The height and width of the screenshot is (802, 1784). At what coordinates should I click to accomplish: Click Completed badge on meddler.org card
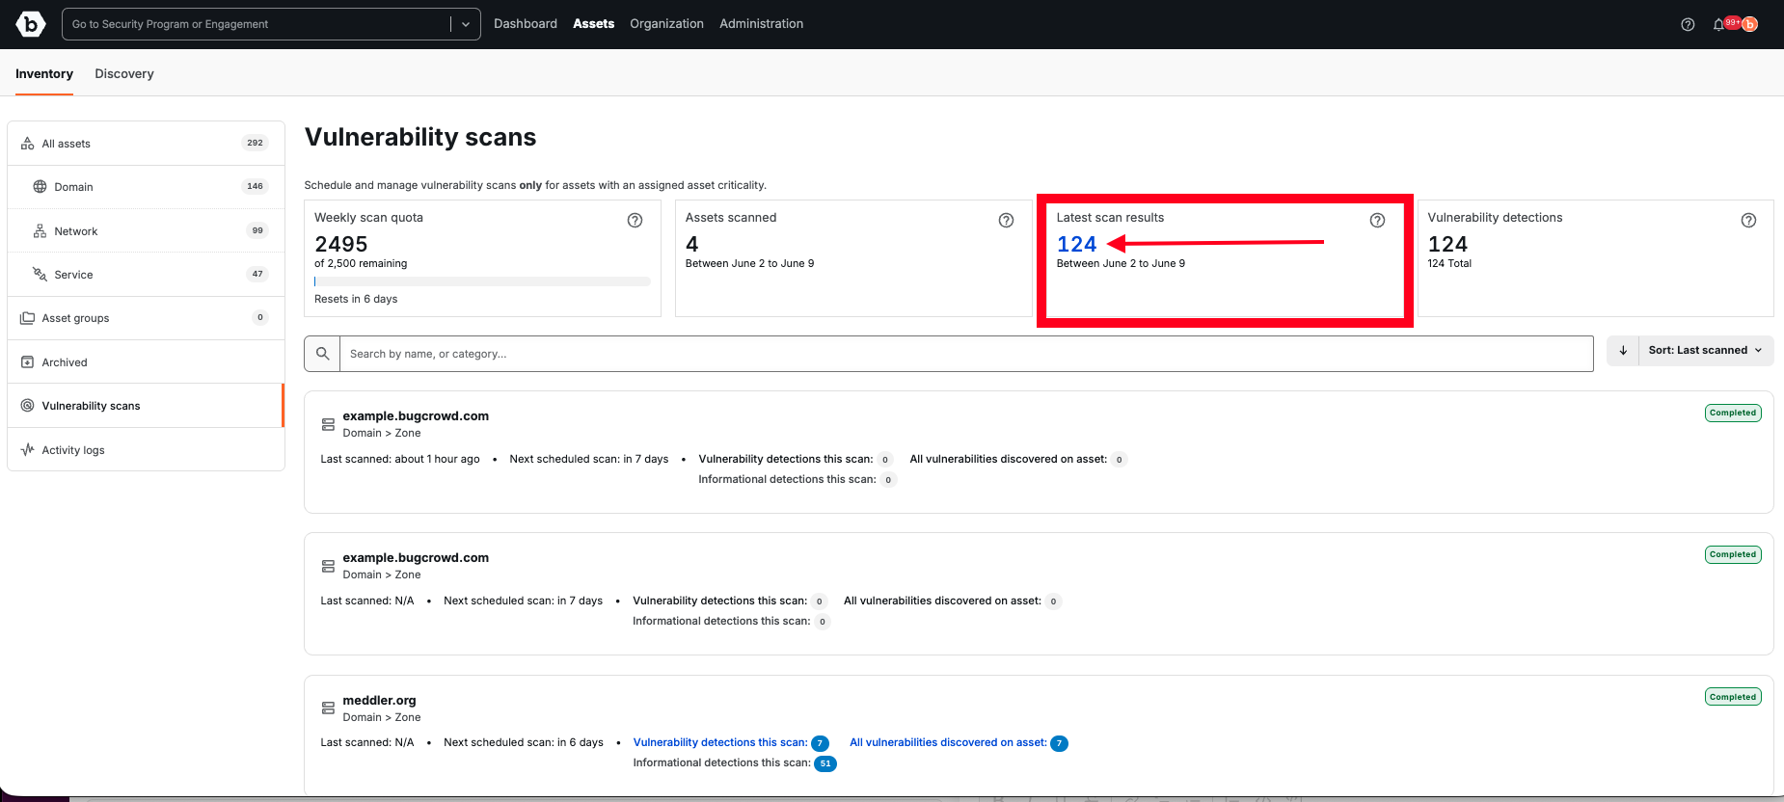[1733, 697]
